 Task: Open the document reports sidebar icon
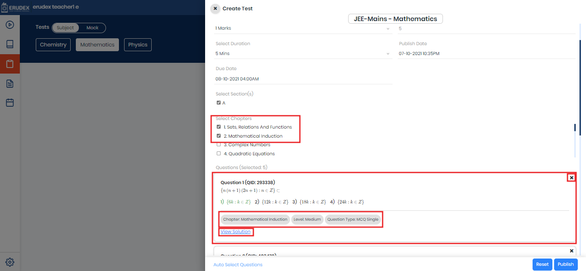tap(10, 83)
